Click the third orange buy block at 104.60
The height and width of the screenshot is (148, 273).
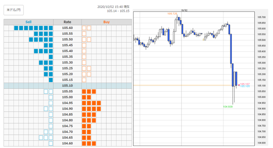[x=94, y=144]
